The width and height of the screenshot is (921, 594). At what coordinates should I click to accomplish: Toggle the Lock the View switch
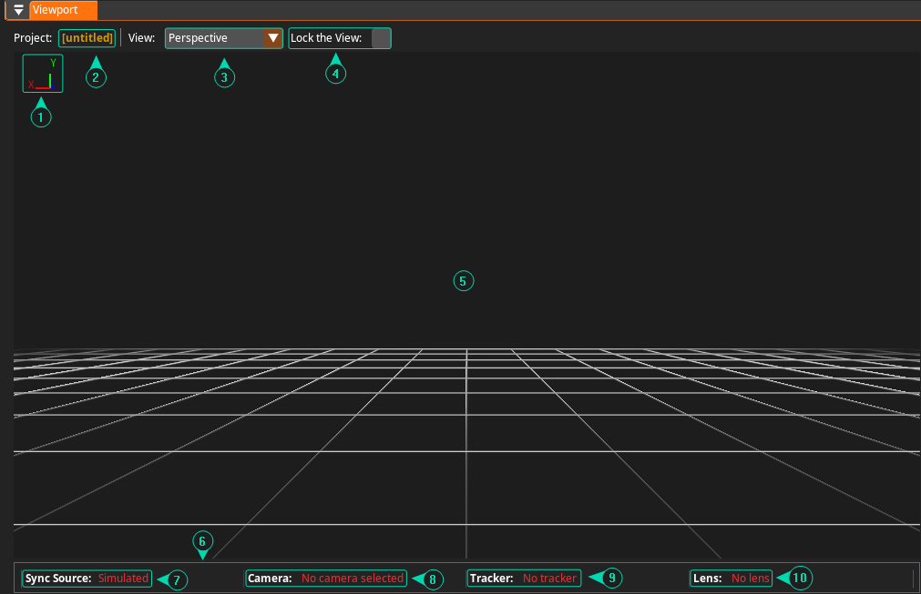click(381, 38)
